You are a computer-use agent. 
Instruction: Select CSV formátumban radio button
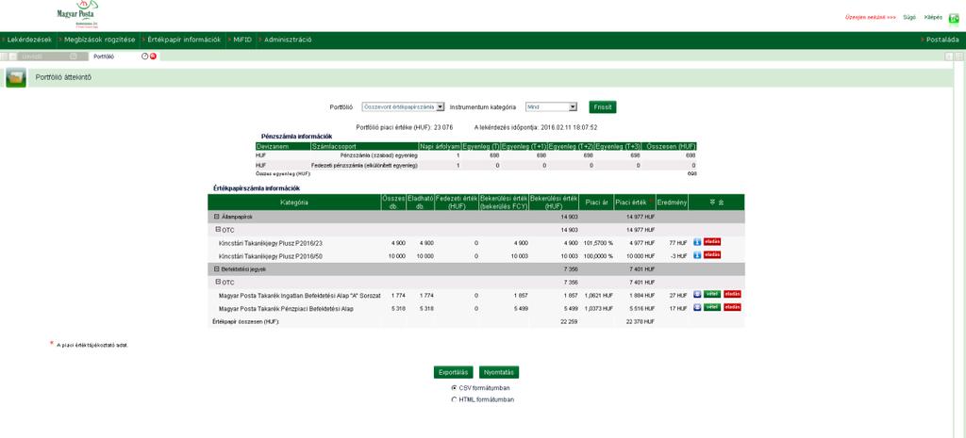(x=454, y=388)
